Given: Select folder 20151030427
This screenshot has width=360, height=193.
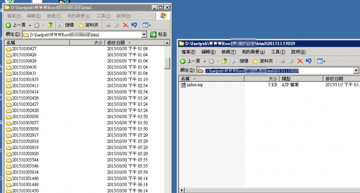Looking at the screenshot, I should point(21,49).
